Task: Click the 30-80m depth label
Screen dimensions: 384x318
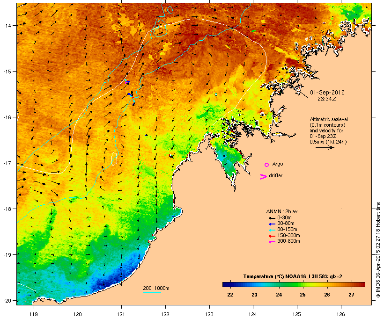Action: 286,224
